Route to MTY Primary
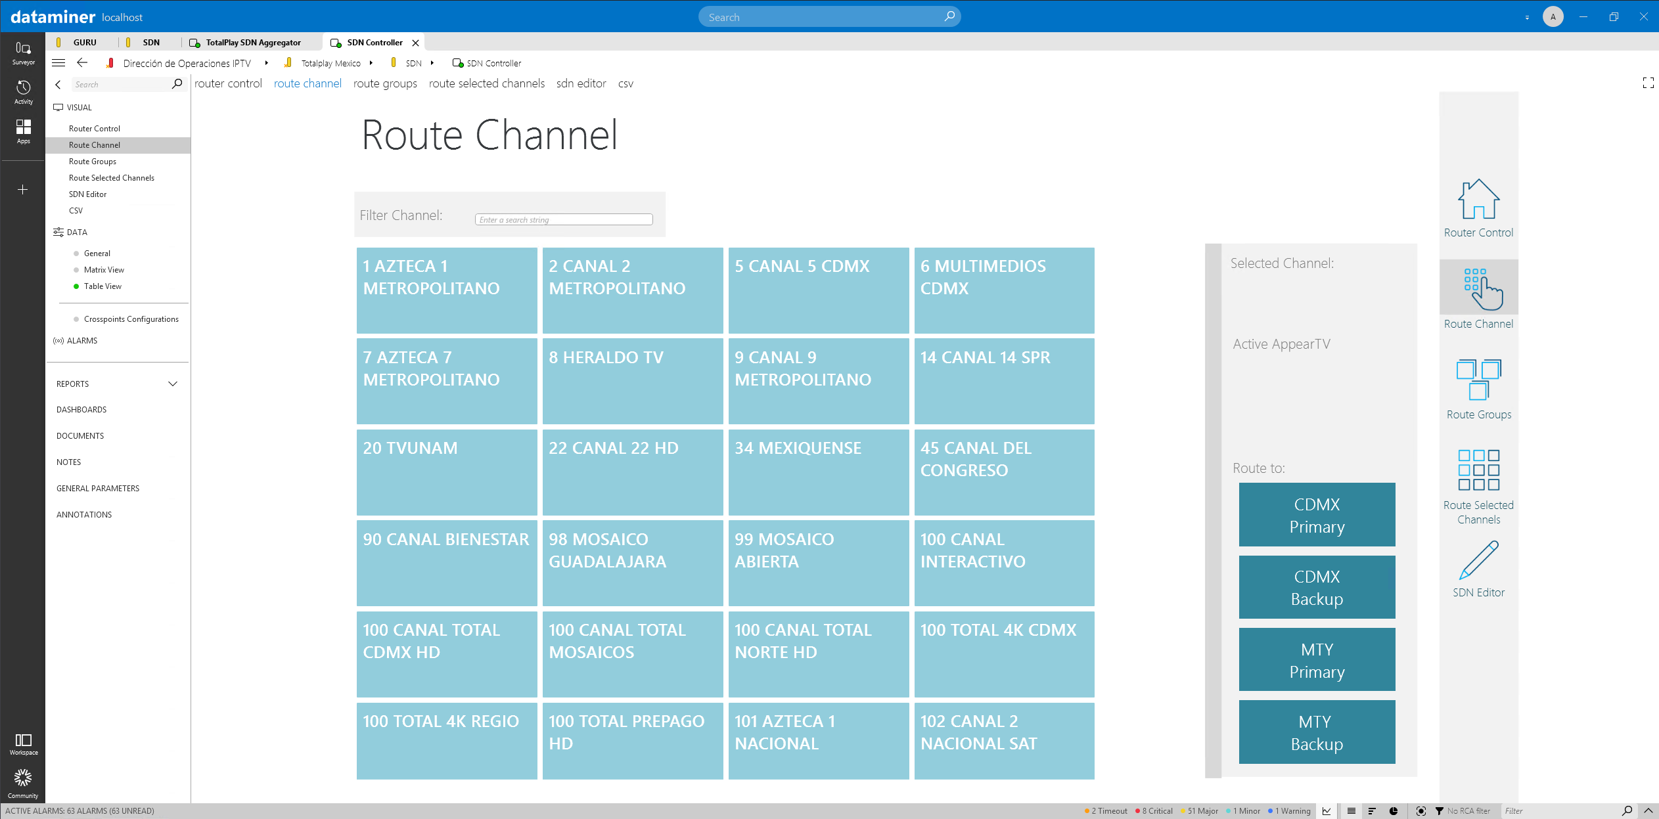Screen dimensions: 1659x819 (x=1317, y=660)
